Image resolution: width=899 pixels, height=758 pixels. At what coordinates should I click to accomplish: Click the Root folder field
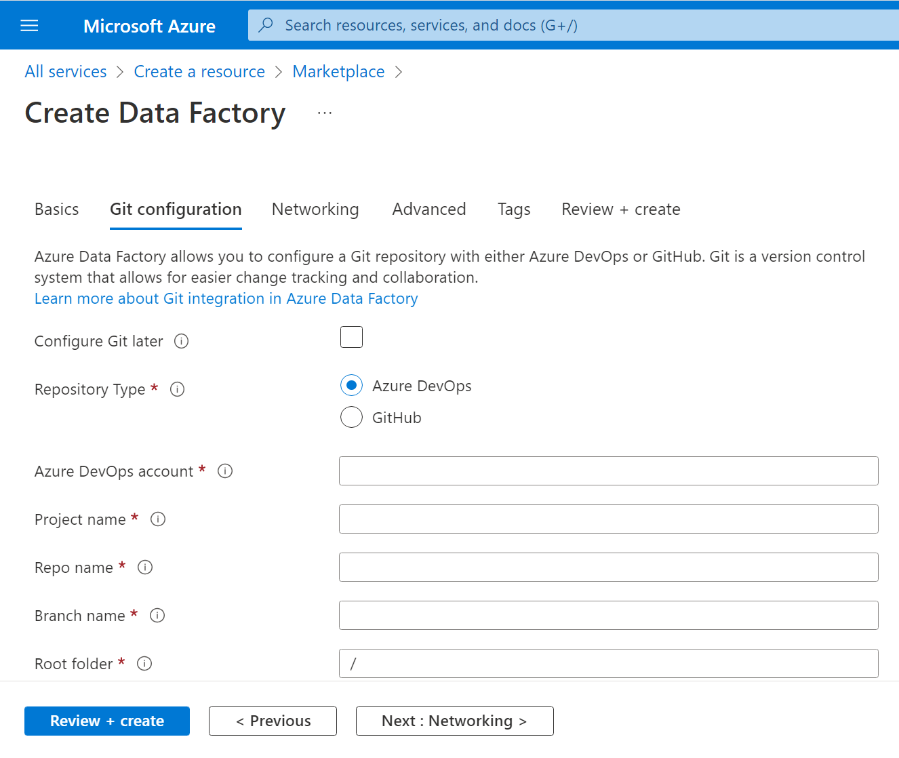point(609,664)
